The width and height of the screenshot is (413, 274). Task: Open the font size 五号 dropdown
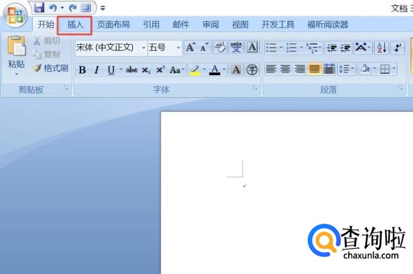pyautogui.click(x=178, y=48)
